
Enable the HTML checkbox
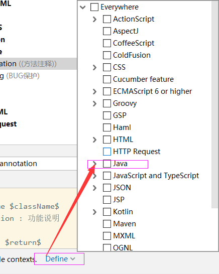tap(107, 140)
